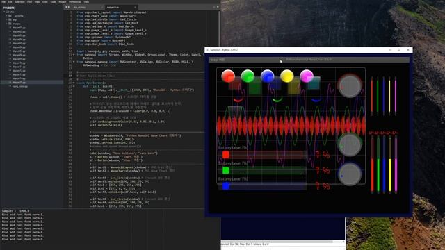
Task: Click the 'Samples : 1000.0' console line
Action: click(x=15, y=211)
